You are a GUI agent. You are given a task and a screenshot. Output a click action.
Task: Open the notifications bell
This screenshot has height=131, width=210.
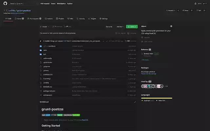click(196, 4)
